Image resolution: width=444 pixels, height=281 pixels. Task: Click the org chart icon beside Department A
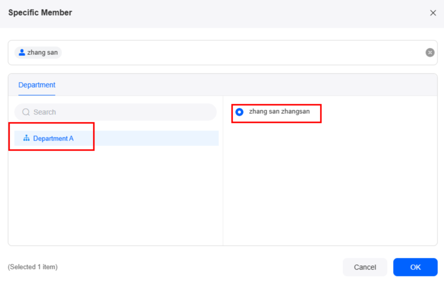26,138
